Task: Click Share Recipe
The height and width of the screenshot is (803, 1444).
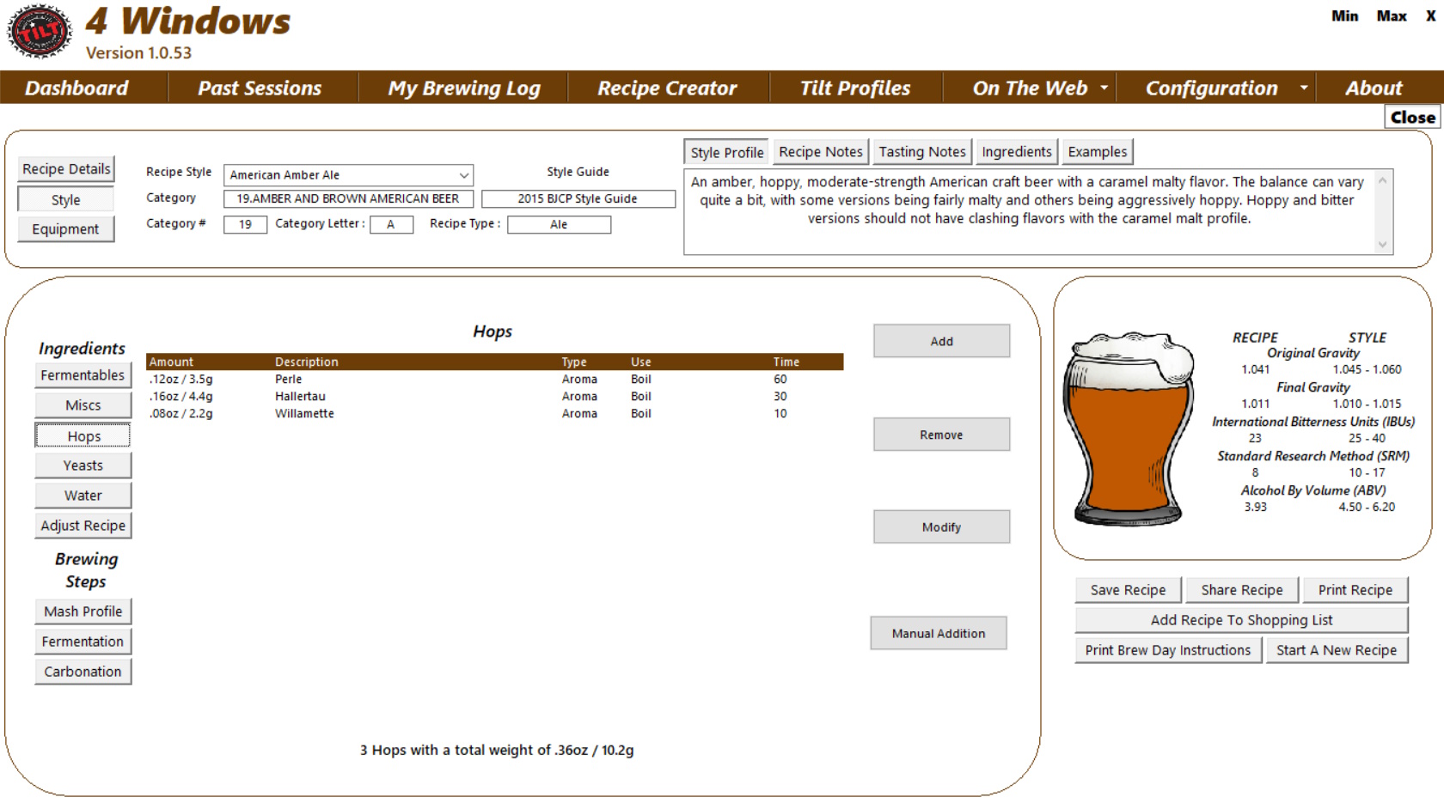Action: 1241,590
